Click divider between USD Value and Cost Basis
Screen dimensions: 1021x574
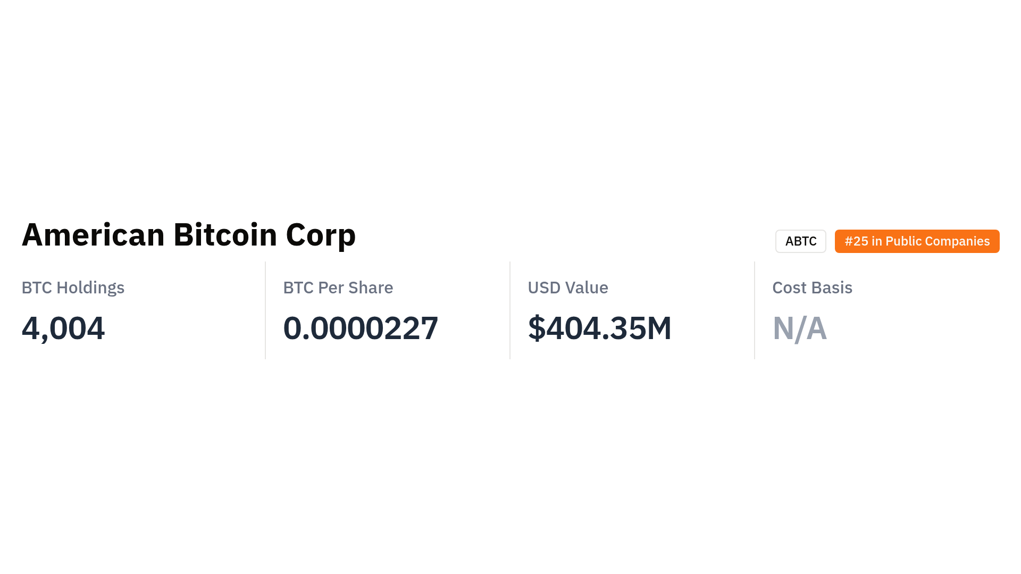coord(755,310)
